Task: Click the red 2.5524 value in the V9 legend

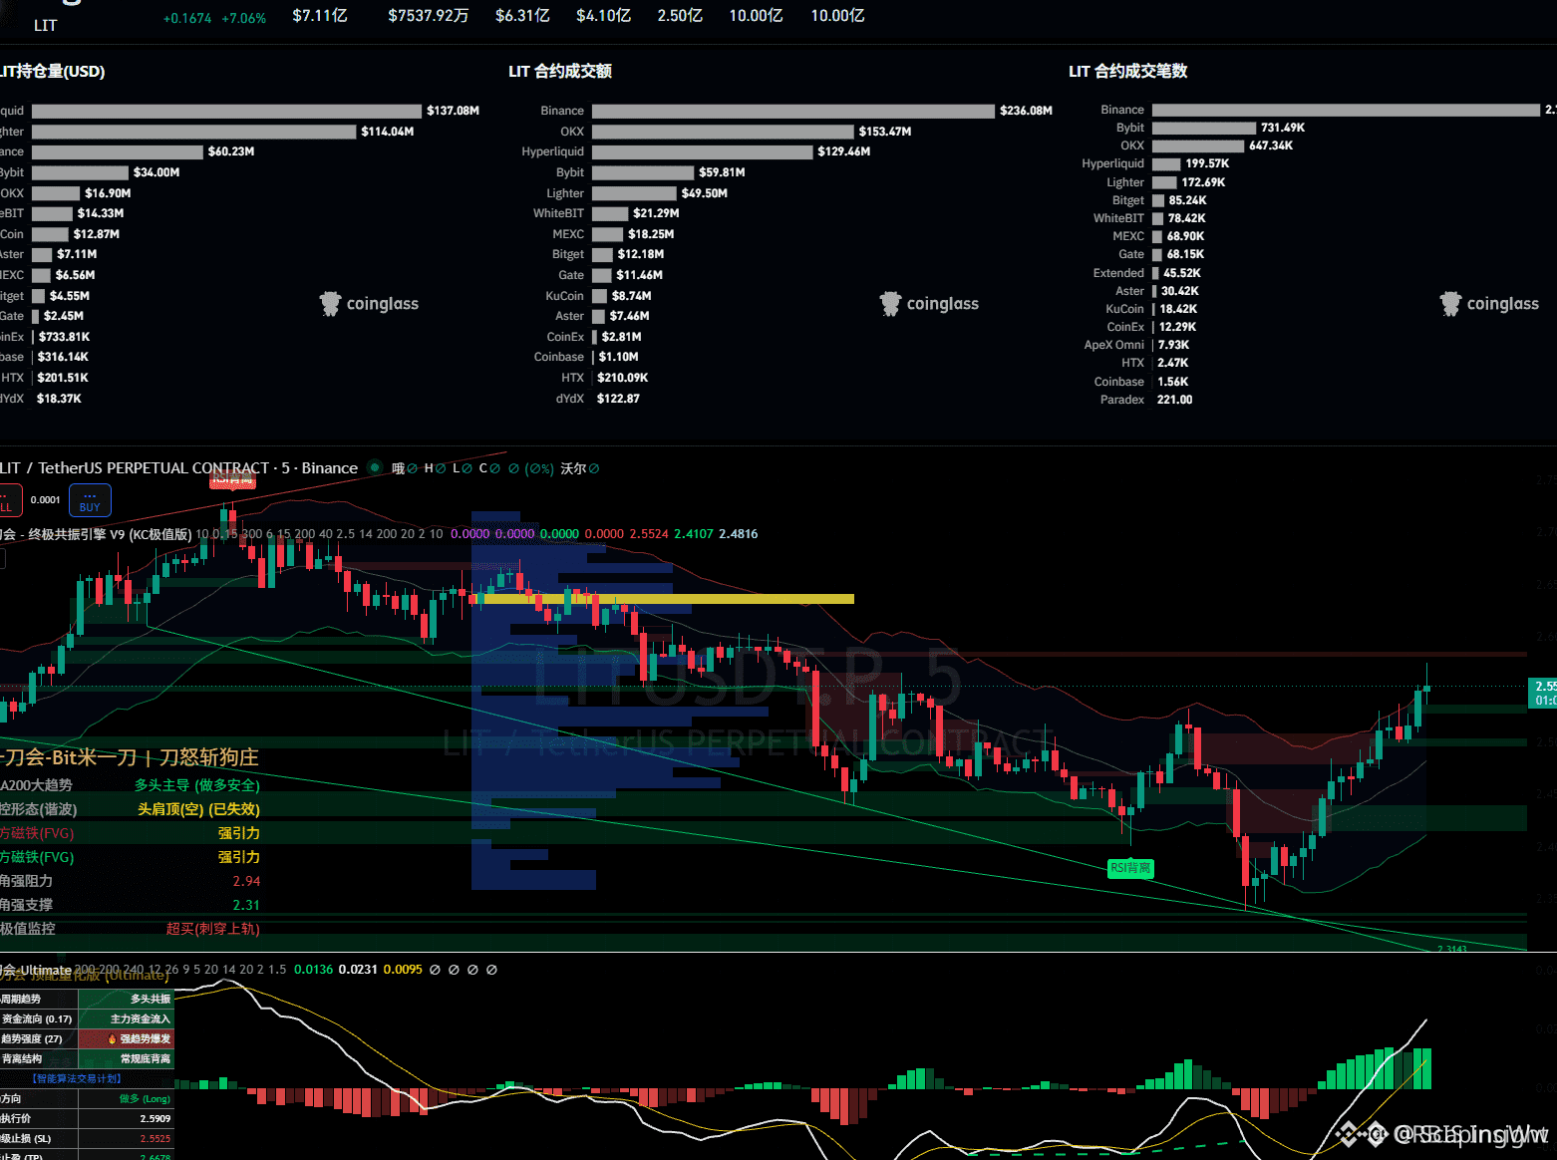Action: (649, 534)
